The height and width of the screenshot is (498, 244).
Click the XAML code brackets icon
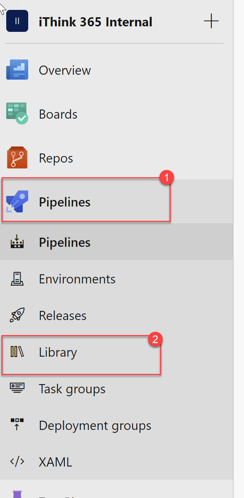pos(17,462)
